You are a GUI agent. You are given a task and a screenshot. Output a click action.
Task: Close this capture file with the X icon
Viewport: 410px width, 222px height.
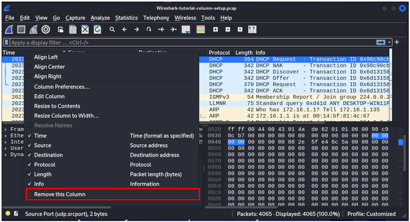coord(85,29)
